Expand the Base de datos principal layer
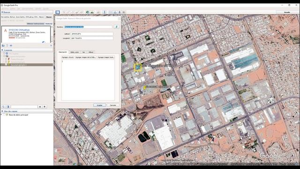The height and width of the screenshot is (169, 300). point(1,115)
